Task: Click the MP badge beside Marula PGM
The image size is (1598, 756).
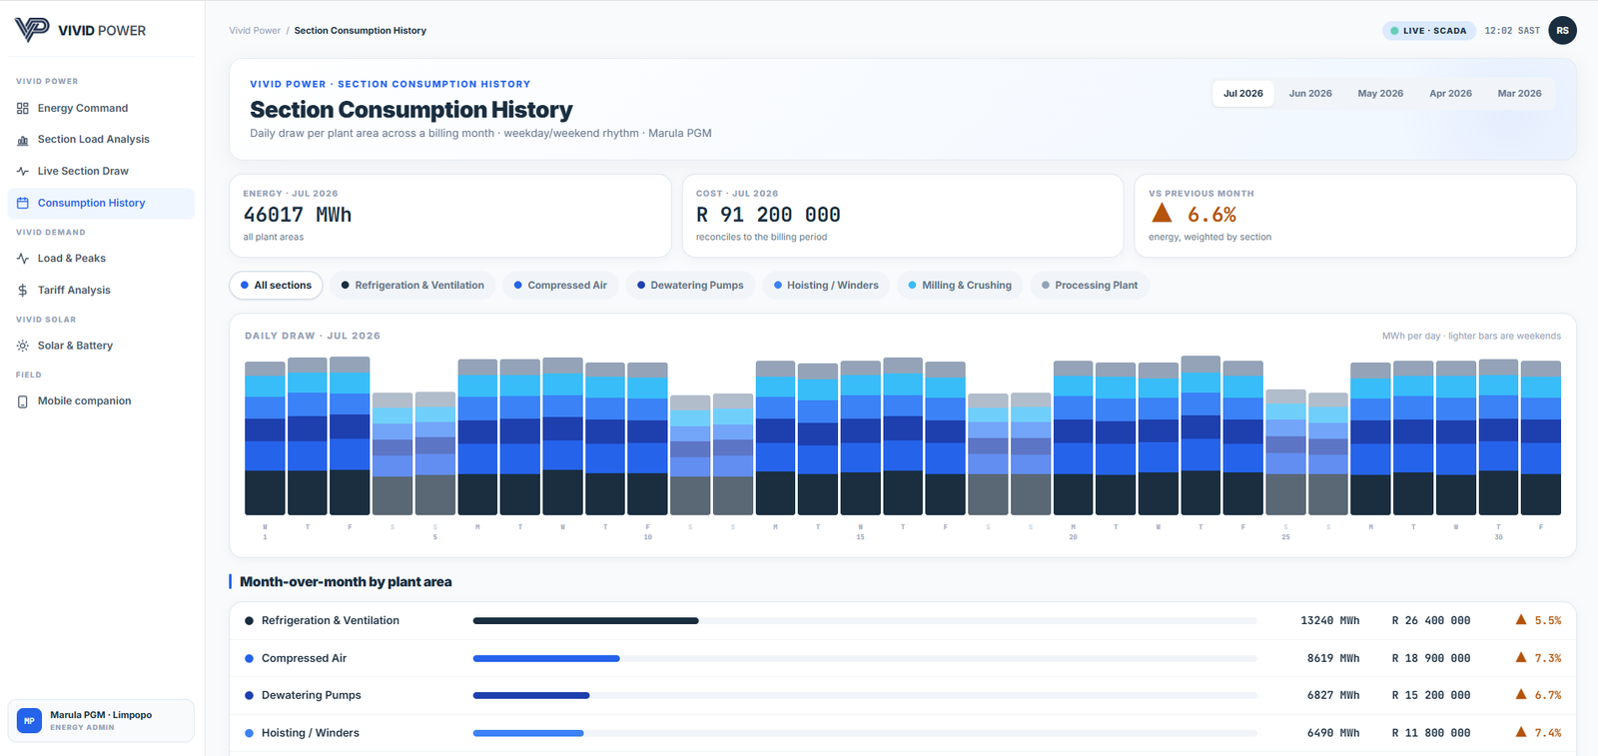Action: click(29, 720)
